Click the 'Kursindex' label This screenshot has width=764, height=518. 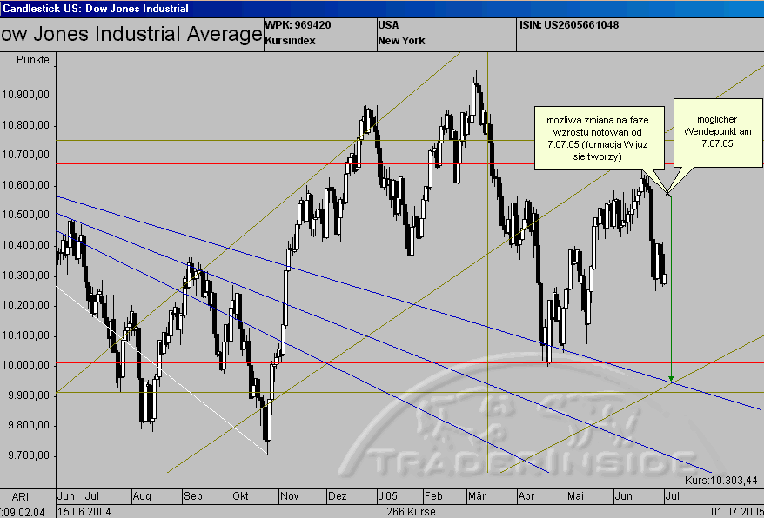[x=290, y=41]
